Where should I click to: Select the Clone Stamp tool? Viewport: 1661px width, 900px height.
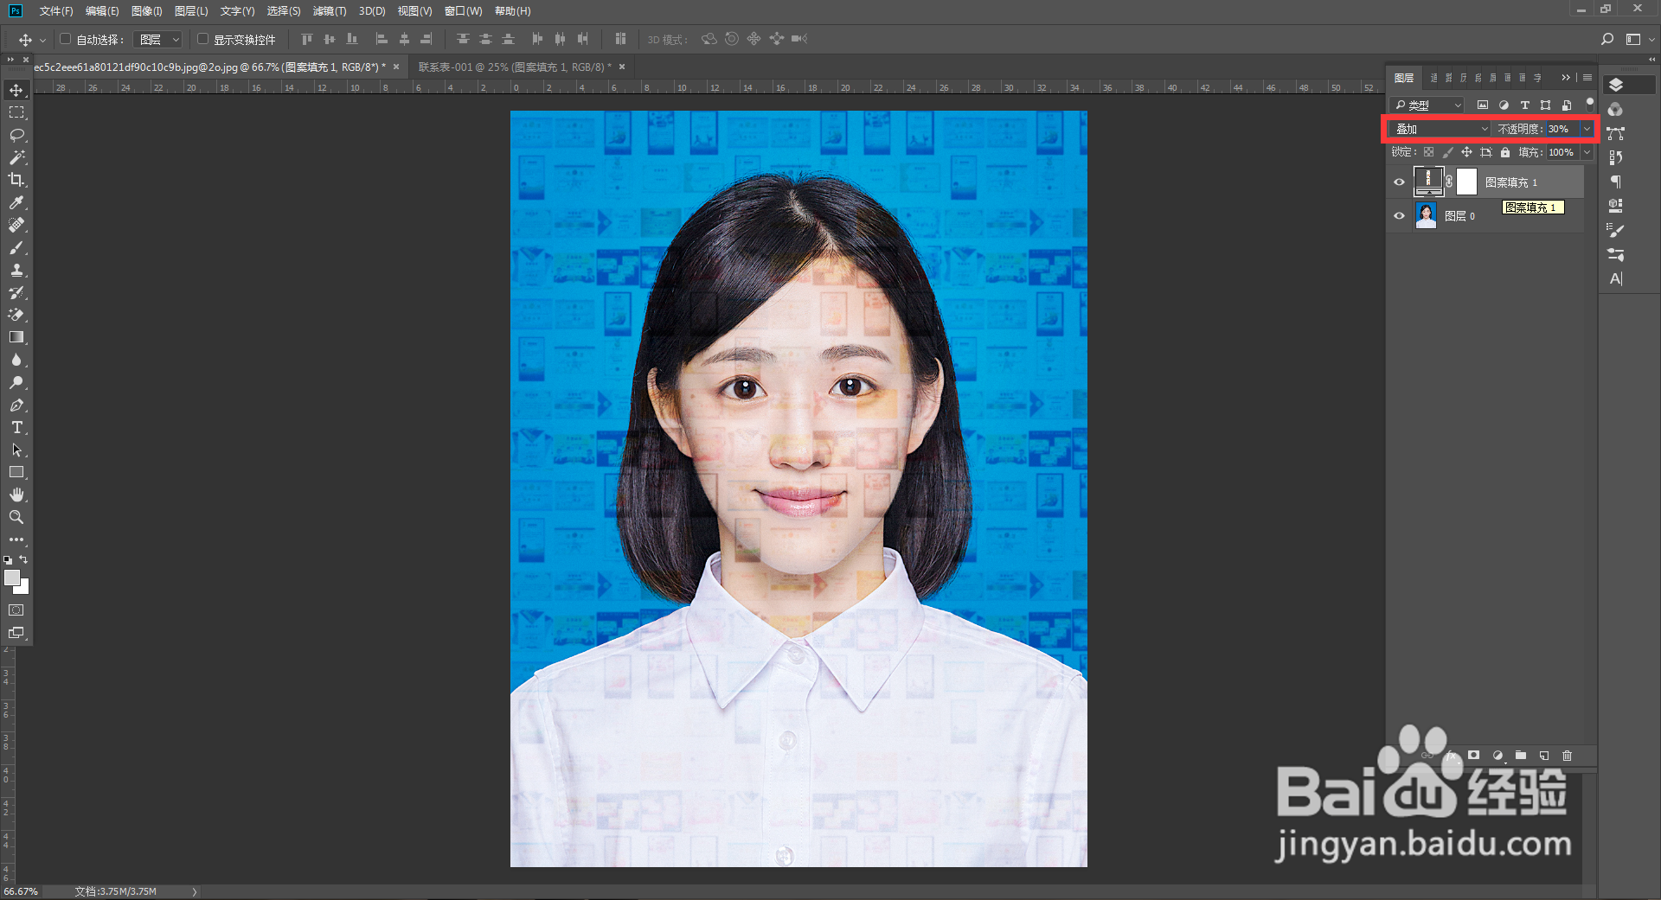pos(16,271)
